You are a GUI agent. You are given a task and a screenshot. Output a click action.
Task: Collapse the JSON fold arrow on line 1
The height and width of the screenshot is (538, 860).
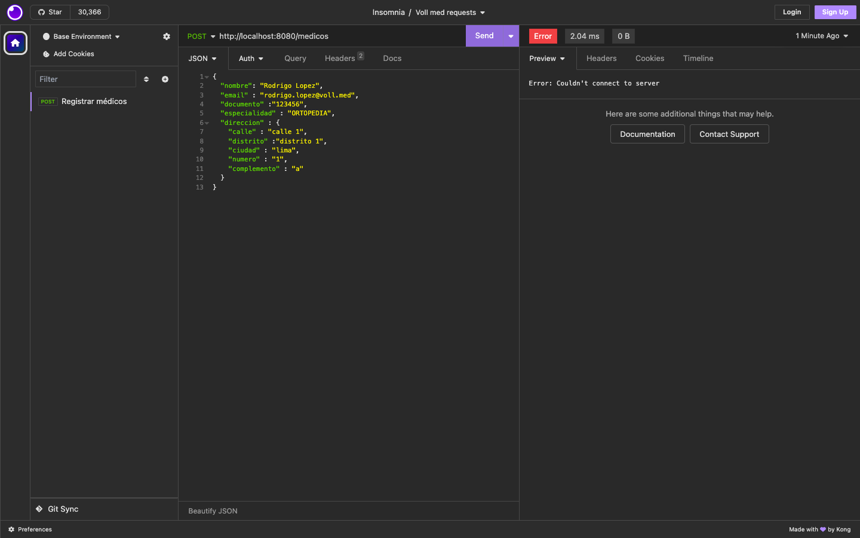click(x=207, y=77)
